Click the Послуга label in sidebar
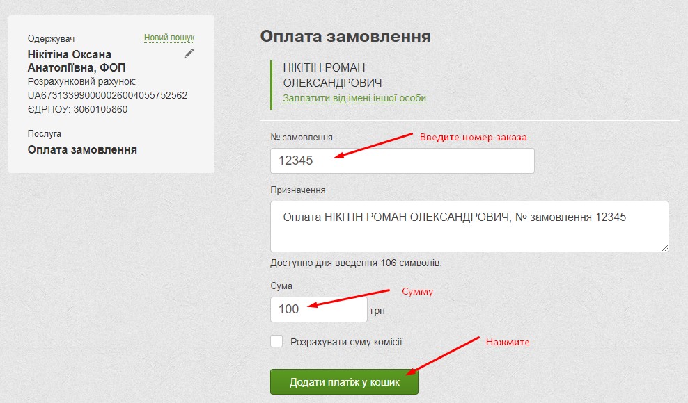The image size is (688, 403). [45, 133]
